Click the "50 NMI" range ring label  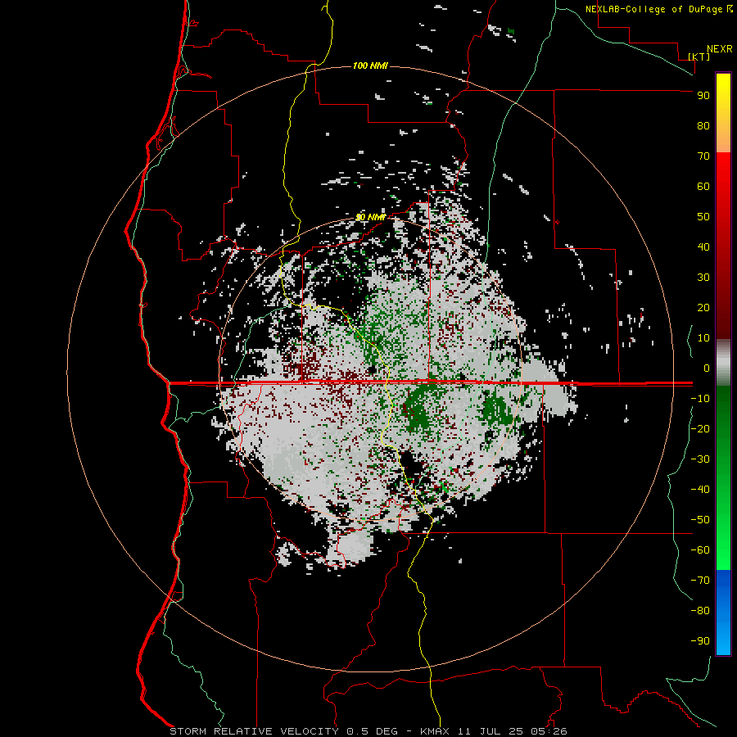(370, 217)
